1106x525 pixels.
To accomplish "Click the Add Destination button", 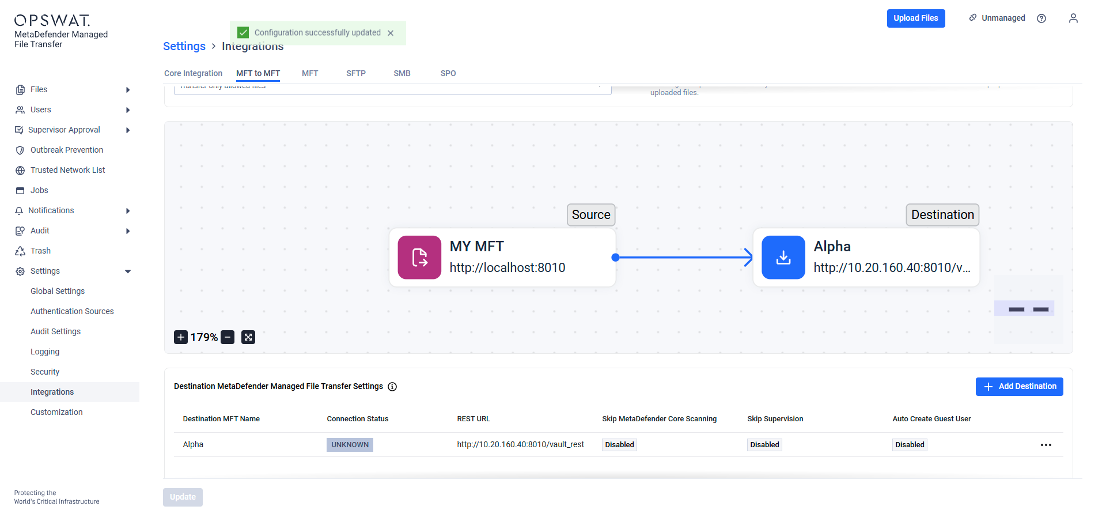I will click(x=1019, y=387).
